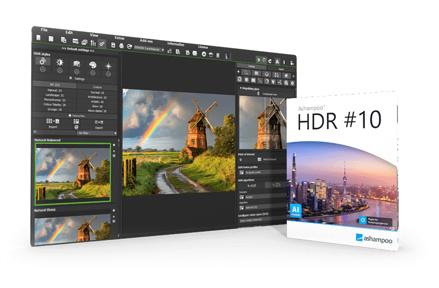
Task: Toggle the Settings radio button under HDR styles
Action: [x=70, y=79]
